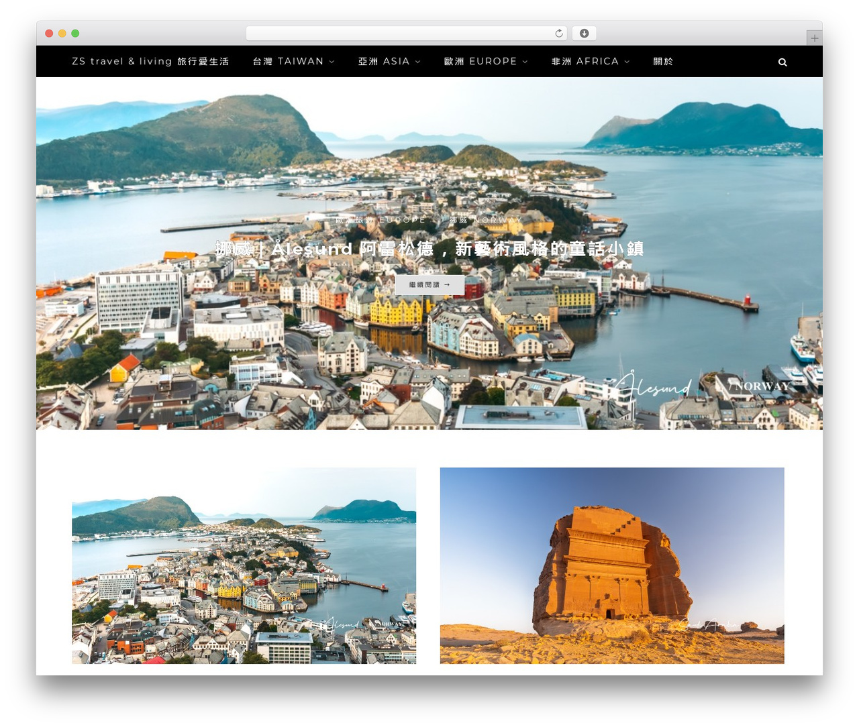
Task: Click the search magnifier icon in navigation
Action: tap(782, 62)
